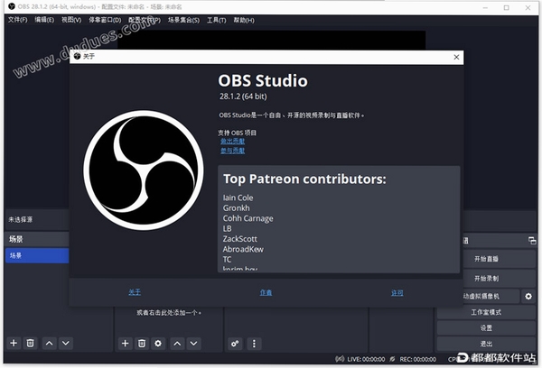
Task: Click the REC: 00:00:00 status
Action: (417, 359)
